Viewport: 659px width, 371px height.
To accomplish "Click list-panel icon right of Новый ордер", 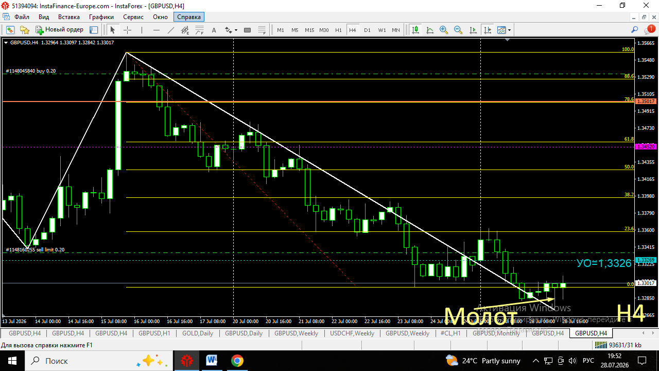I will click(93, 30).
